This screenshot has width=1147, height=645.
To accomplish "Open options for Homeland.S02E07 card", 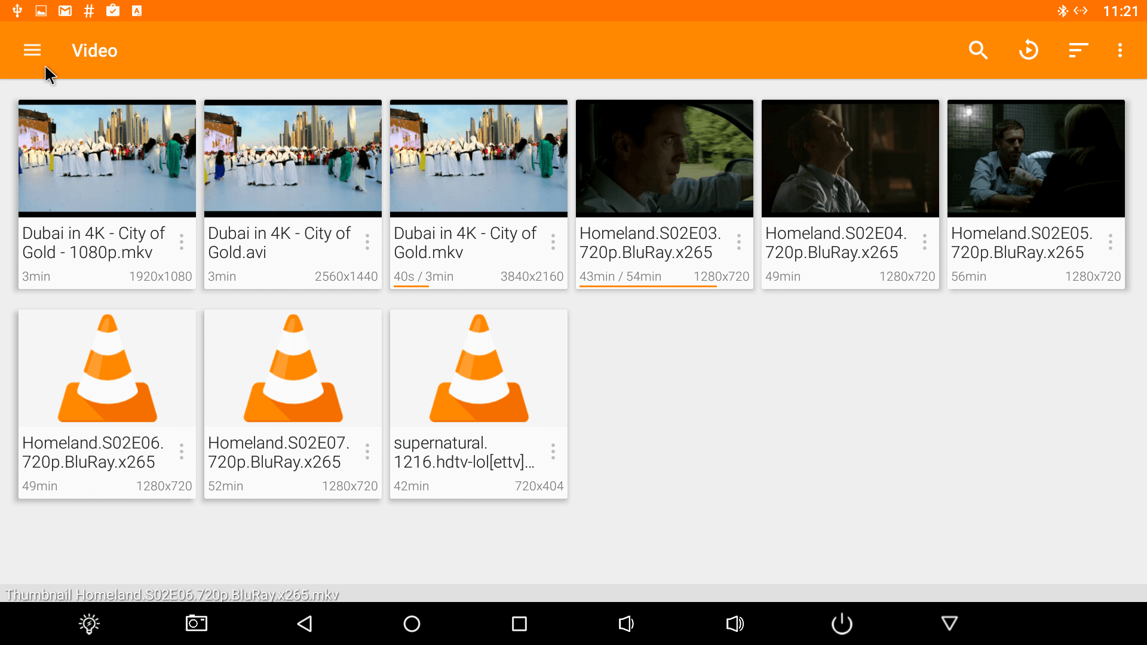I will click(x=367, y=451).
